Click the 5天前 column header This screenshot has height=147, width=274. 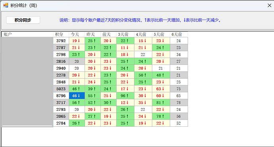[x=161, y=34]
